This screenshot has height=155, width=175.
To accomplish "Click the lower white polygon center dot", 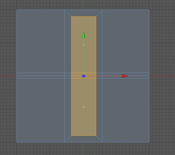I will [x=83, y=107].
